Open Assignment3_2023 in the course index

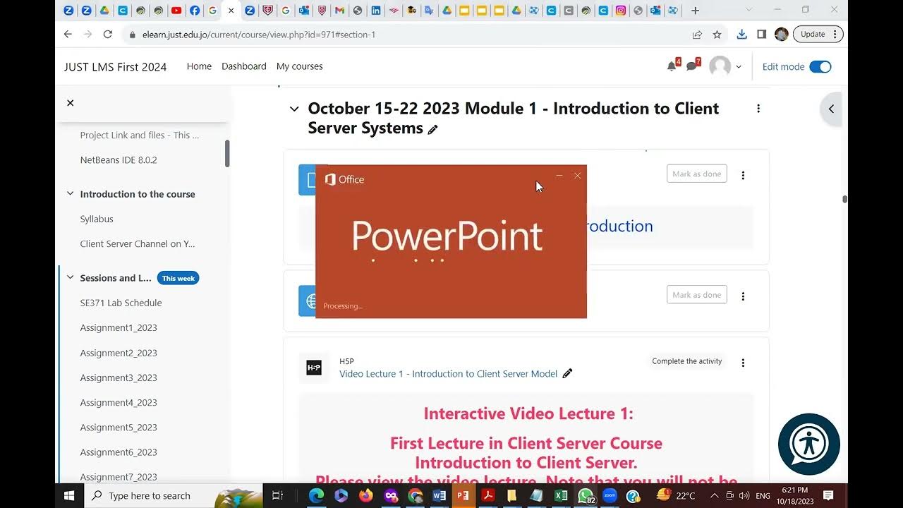[119, 377]
